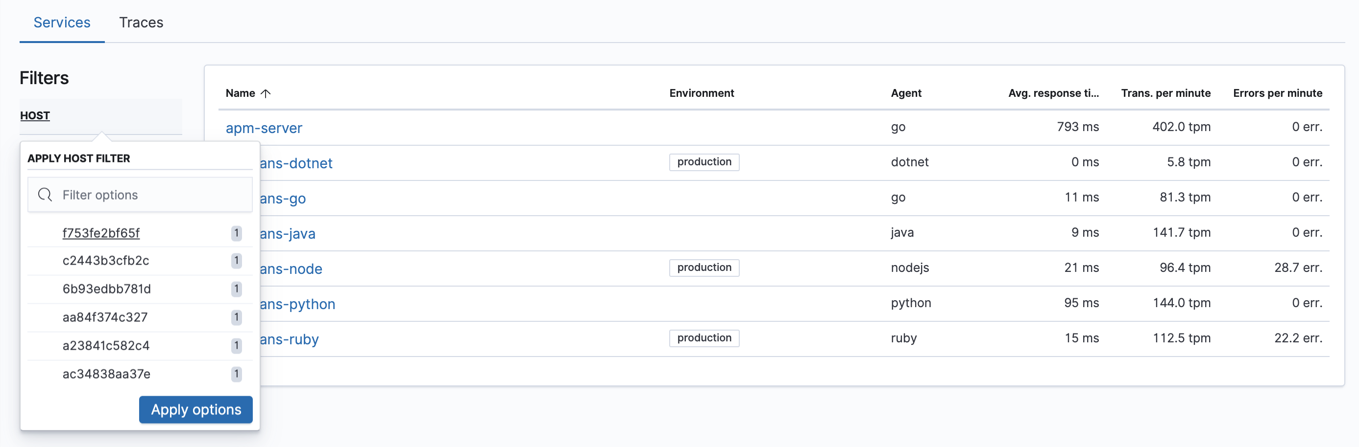
Task: Collapse the HOST filter section
Action: click(x=35, y=115)
